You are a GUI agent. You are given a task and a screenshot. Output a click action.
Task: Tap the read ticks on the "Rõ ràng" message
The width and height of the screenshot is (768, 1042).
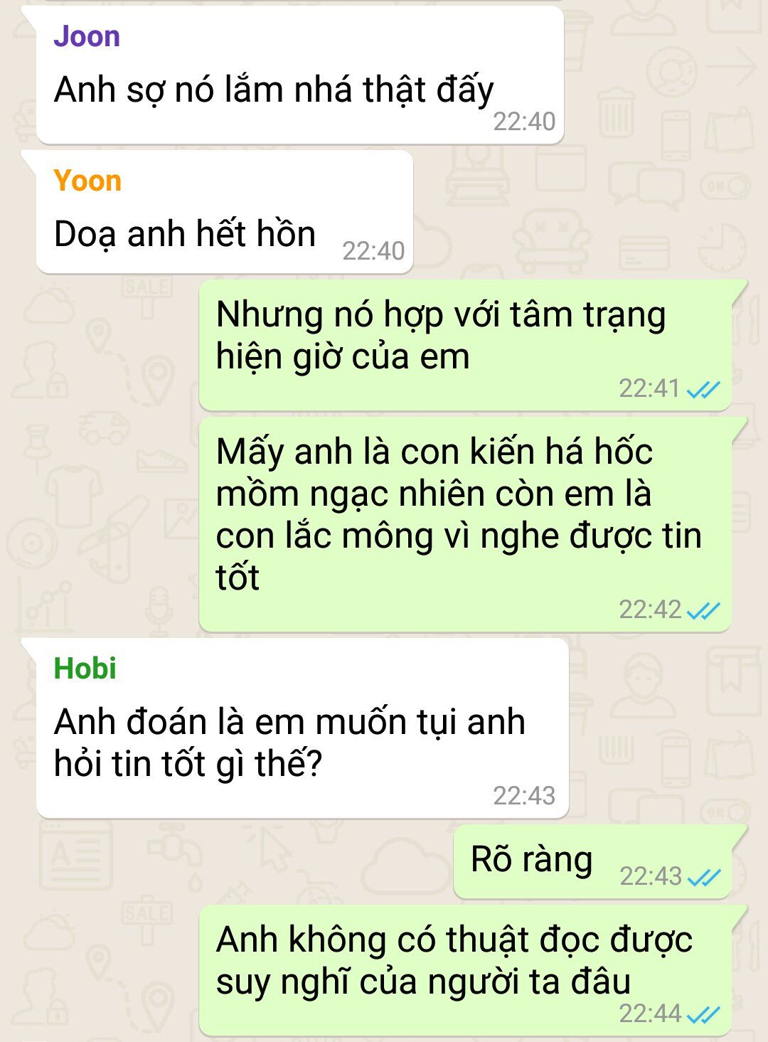point(703,877)
